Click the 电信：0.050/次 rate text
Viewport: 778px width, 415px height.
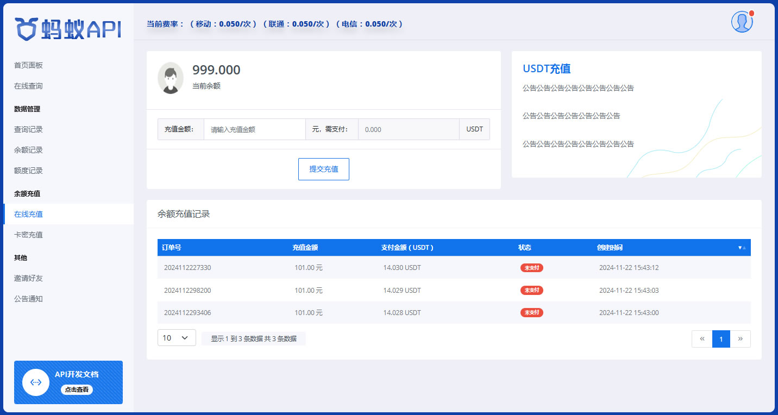pos(369,24)
